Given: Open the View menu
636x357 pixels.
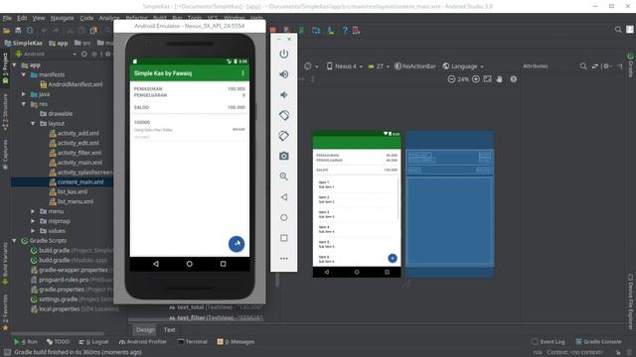Looking at the screenshot, I should click(x=39, y=18).
